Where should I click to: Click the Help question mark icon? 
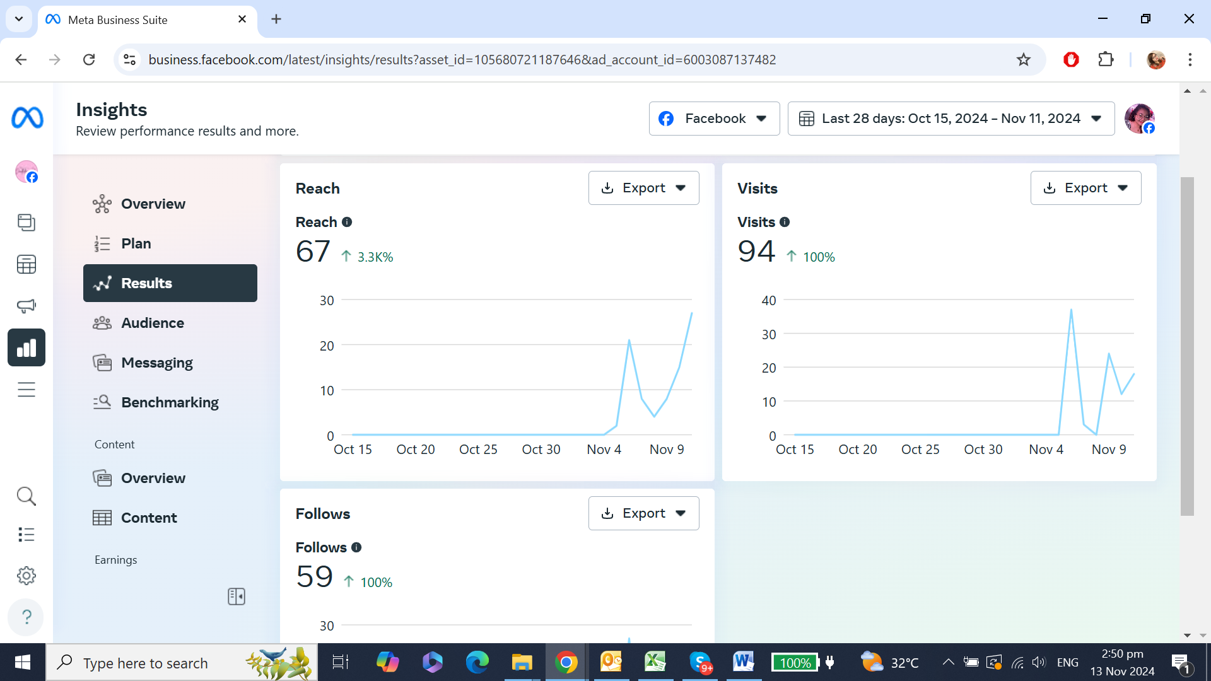coord(26,616)
